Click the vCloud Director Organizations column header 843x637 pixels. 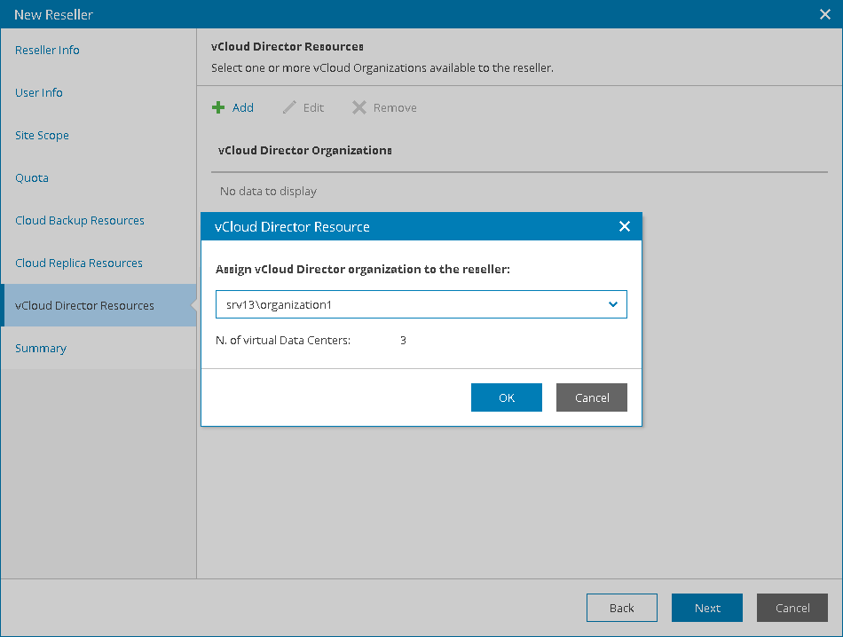[x=305, y=151]
